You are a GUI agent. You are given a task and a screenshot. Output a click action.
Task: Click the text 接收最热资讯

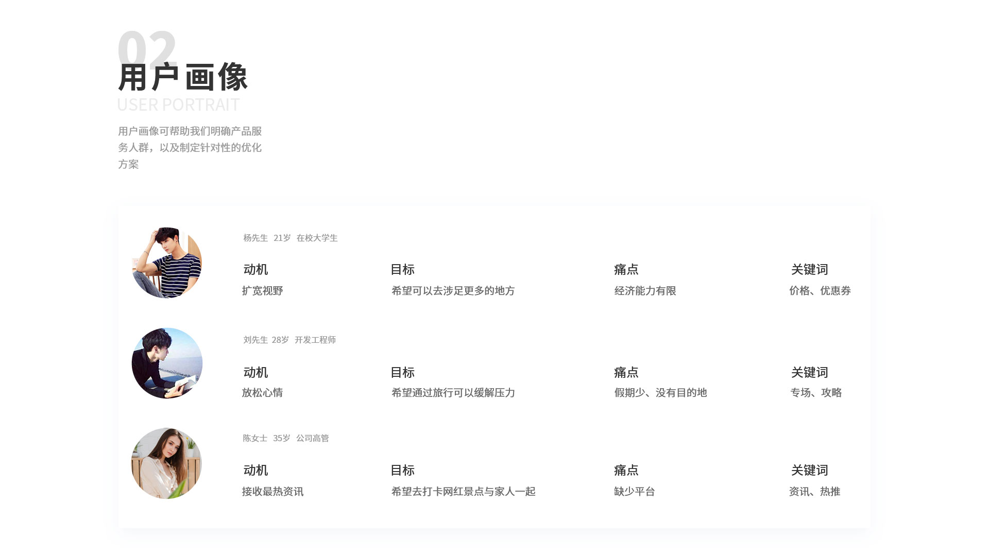pos(273,492)
